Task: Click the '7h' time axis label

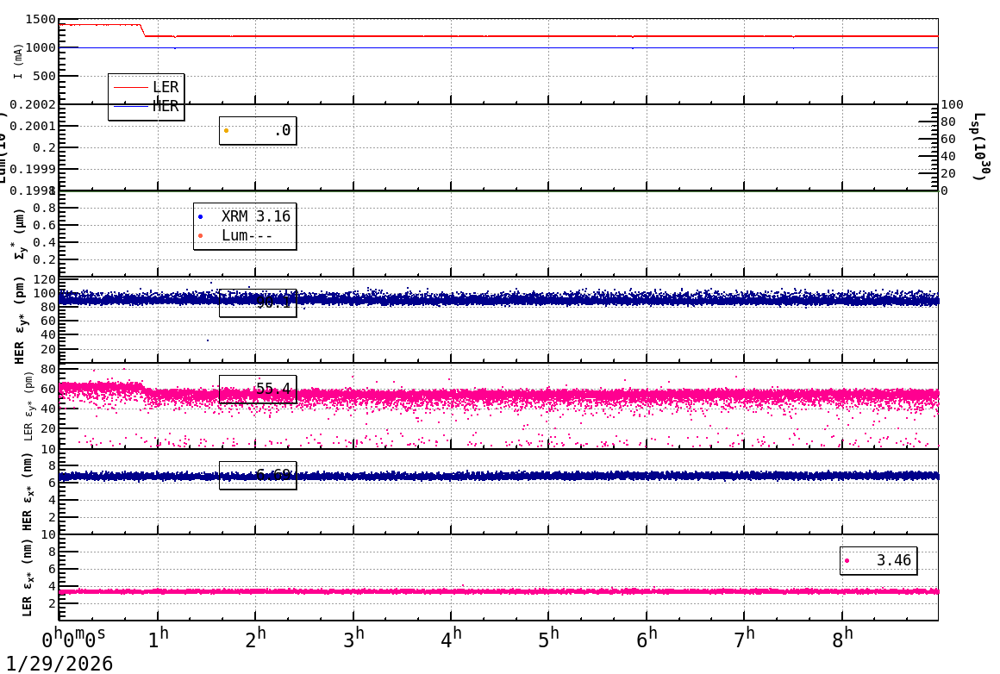Action: tap(744, 639)
